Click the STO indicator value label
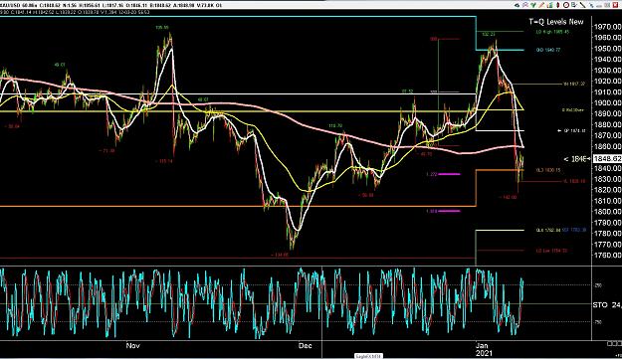This screenshot has height=359, width=622. 607,304
